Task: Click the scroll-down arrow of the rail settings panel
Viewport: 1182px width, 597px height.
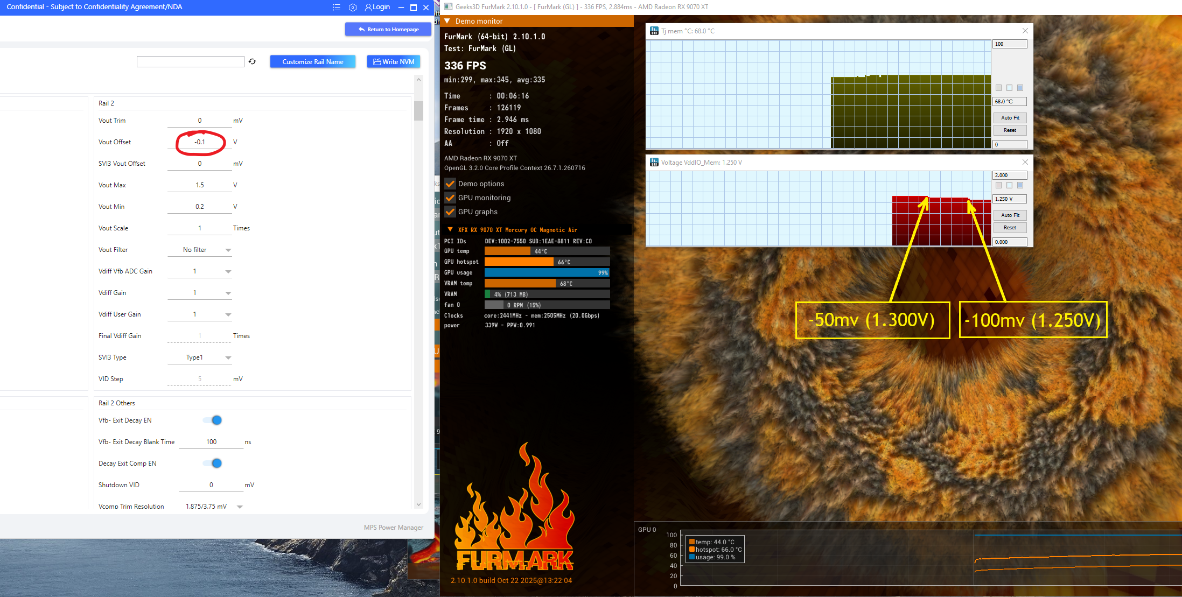Action: [x=418, y=504]
